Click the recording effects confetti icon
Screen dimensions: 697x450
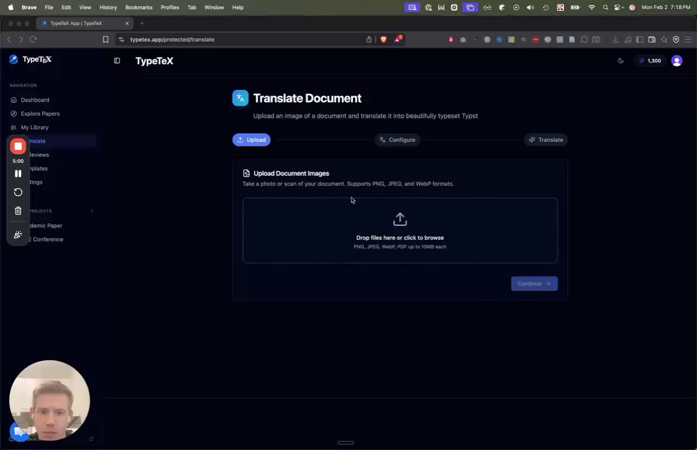(18, 234)
